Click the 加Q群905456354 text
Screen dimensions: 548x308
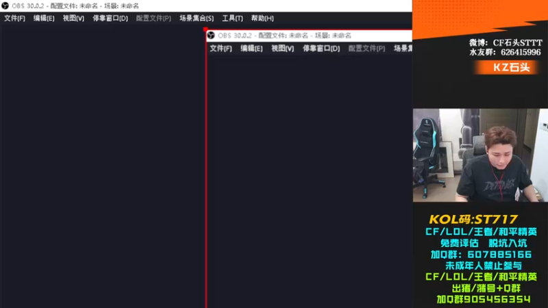(484, 299)
